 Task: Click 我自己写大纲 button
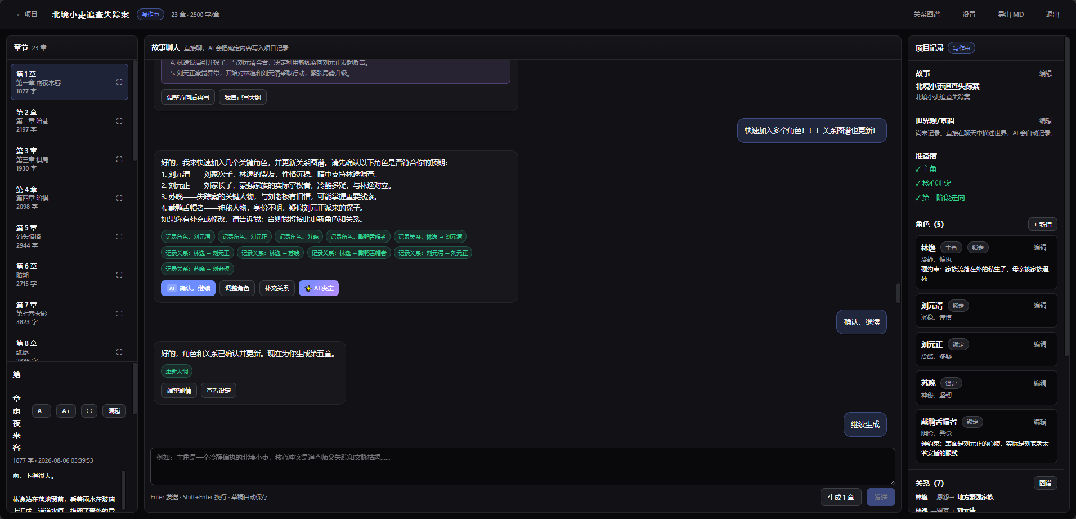coord(243,97)
